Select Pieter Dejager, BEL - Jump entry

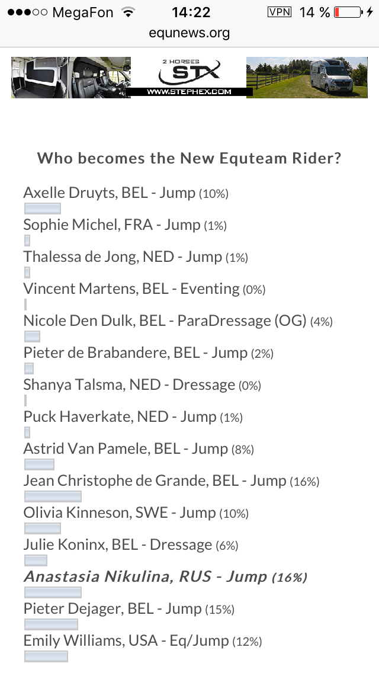(x=129, y=609)
